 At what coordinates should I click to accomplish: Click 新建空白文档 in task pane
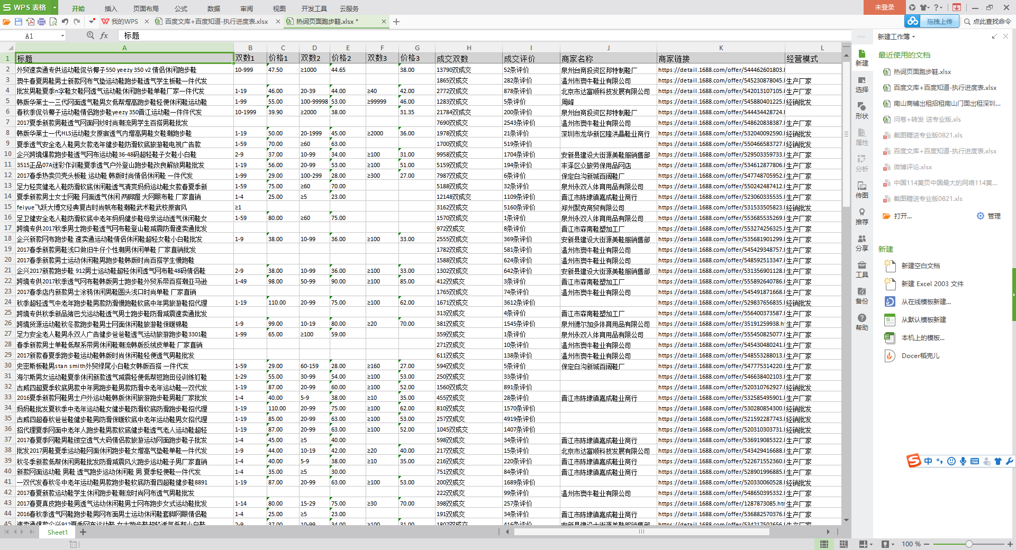point(920,266)
